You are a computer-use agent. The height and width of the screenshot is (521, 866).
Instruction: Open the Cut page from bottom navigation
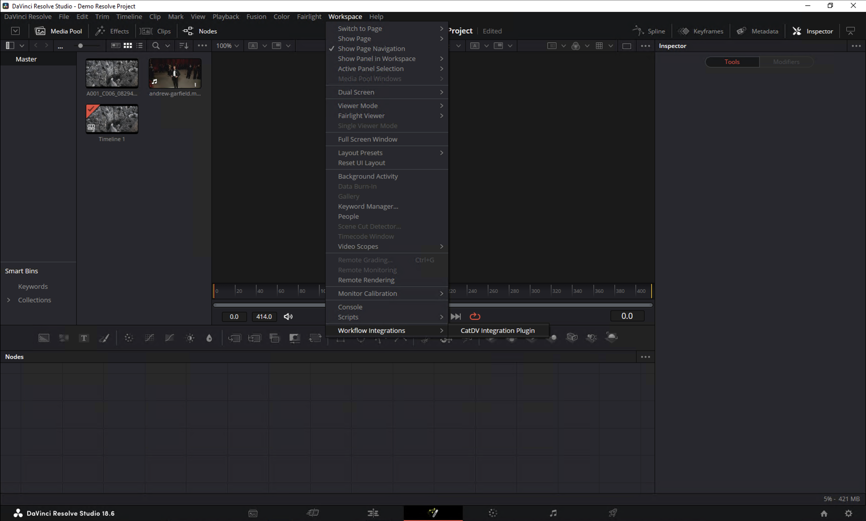tap(312, 513)
